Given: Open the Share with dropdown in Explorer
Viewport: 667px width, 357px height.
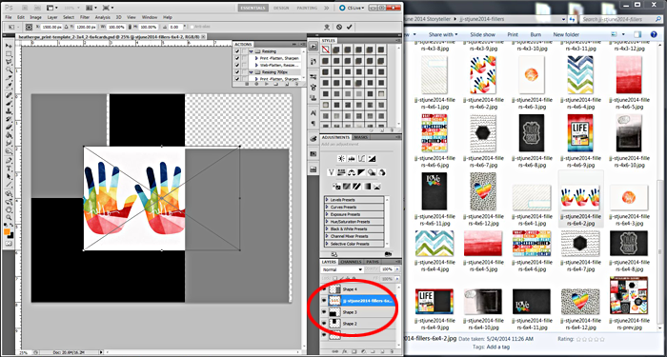Looking at the screenshot, I should [443, 34].
